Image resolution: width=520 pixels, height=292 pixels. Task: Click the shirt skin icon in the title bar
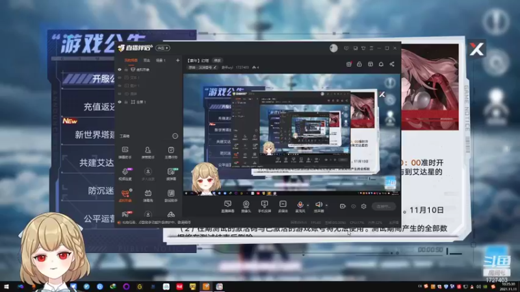[x=363, y=48]
